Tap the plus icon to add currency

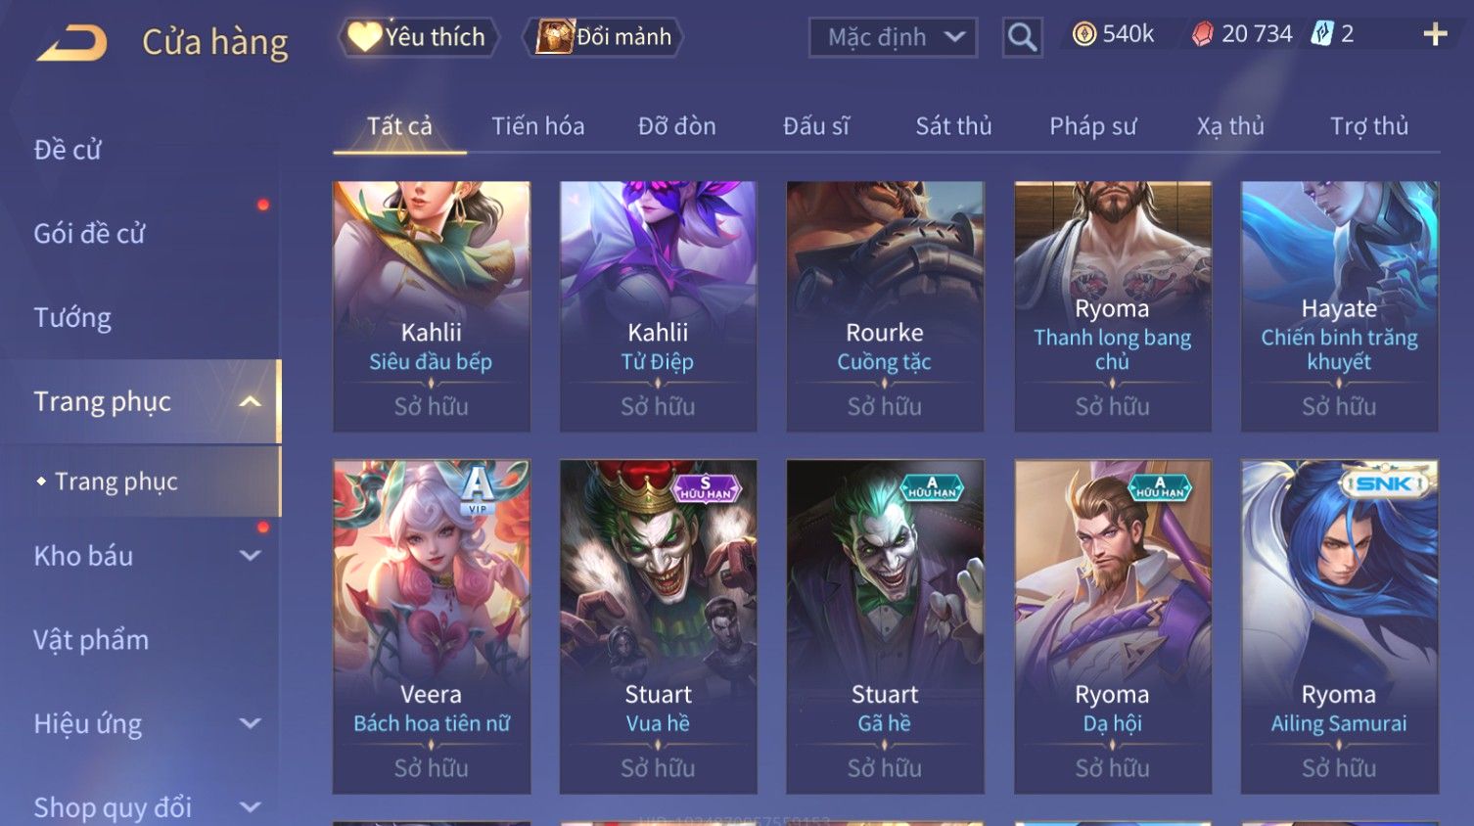coord(1435,34)
